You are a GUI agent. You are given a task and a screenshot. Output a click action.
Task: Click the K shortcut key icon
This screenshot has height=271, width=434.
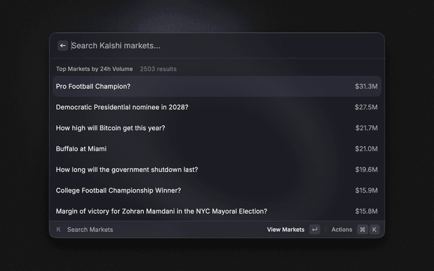374,230
